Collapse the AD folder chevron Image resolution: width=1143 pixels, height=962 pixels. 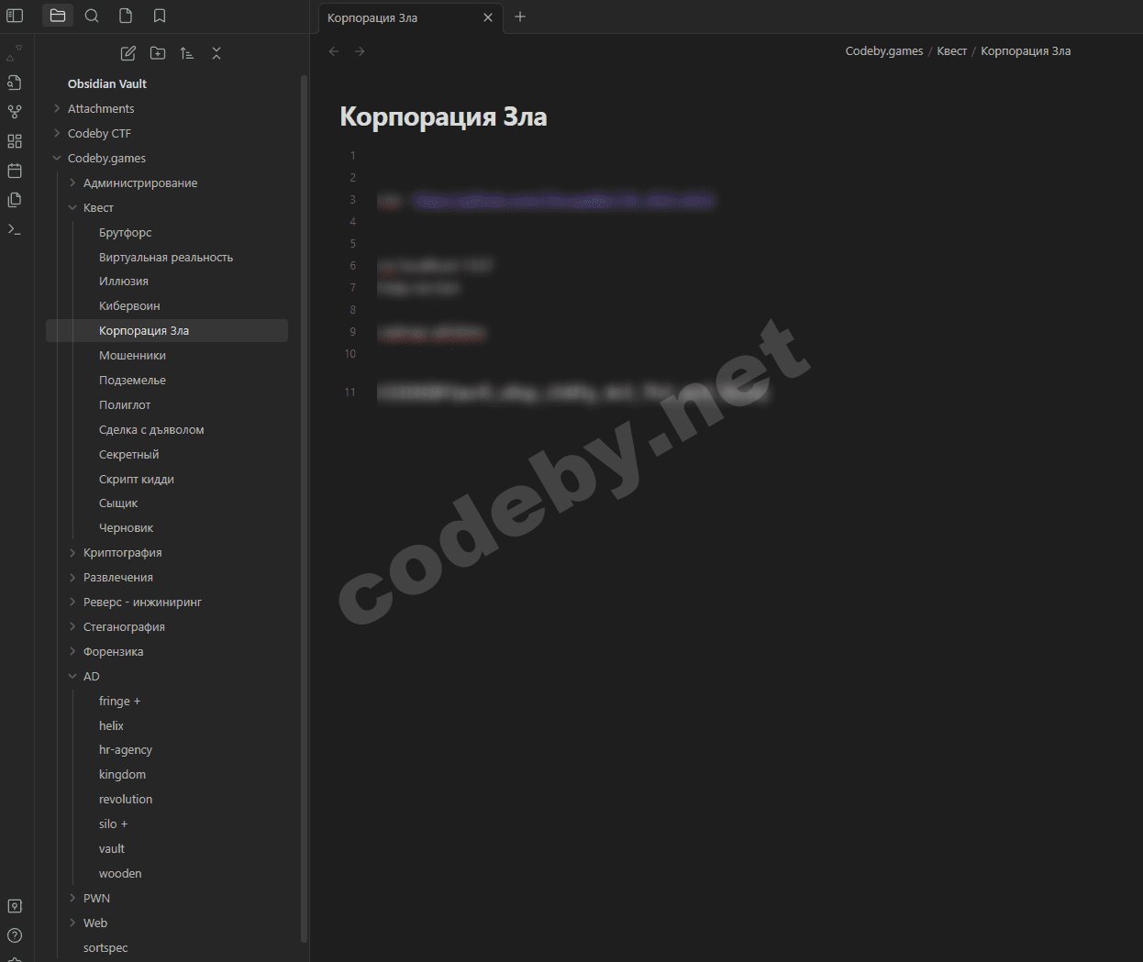[72, 676]
